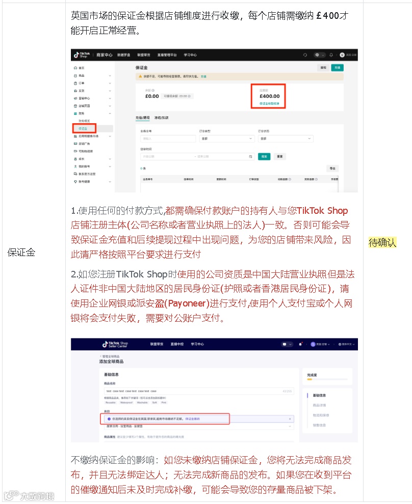412x504 pixels.
Task: Dismiss the category deposit notice with ×
Action: (x=290, y=419)
